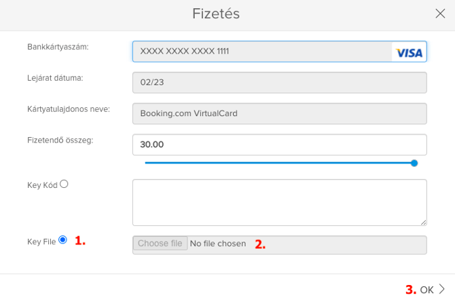Click the Key File label text
Screen dimensions: 455x306
coord(41,241)
